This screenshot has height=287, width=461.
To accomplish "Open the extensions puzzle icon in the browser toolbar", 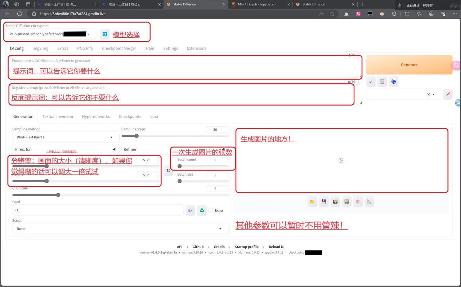I will [x=394, y=14].
